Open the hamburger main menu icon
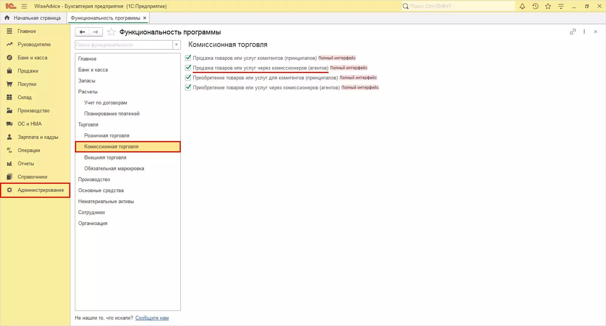 point(24,6)
